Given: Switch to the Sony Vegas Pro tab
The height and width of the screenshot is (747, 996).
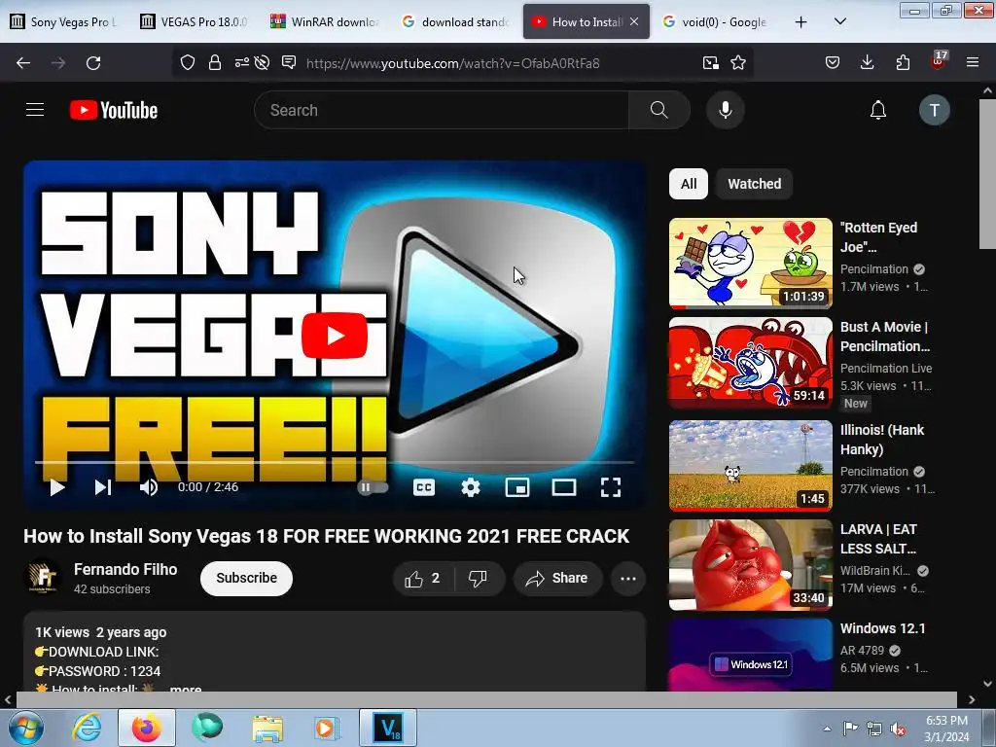Looking at the screenshot, I should click(64, 21).
